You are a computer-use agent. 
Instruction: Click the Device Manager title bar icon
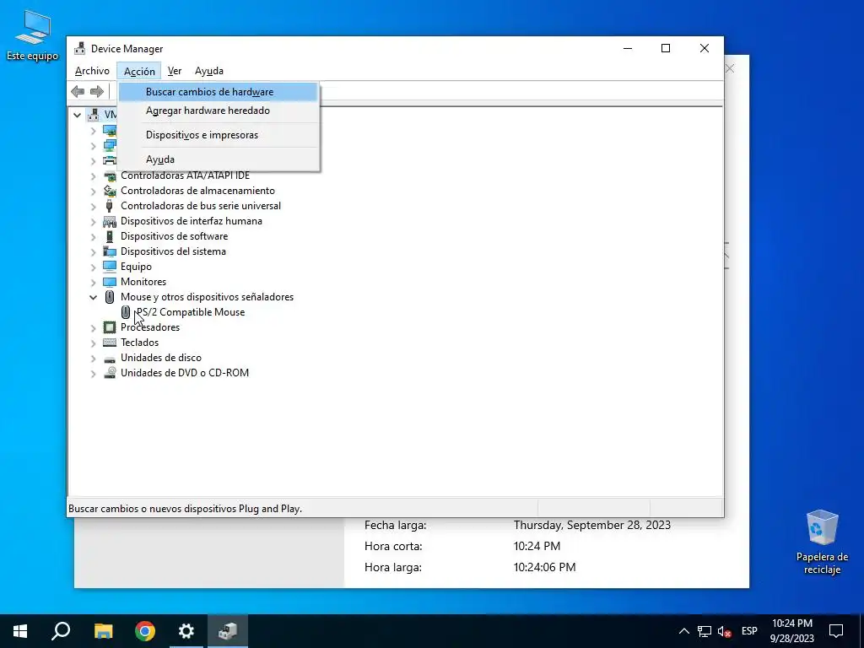coord(80,48)
